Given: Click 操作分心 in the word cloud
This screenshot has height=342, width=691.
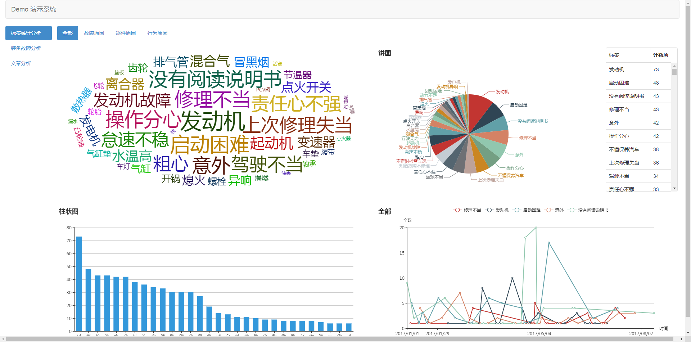Looking at the screenshot, I should pos(143,120).
